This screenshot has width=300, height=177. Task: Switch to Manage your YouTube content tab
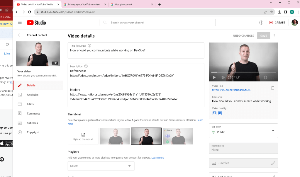[85, 4]
